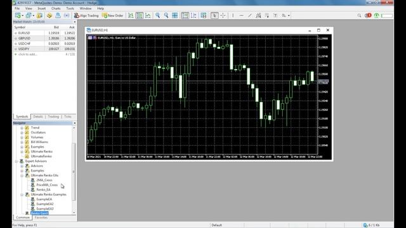Viewport: 406px width, 228px height.
Task: Toggle chart shift icon
Action: click(193, 15)
